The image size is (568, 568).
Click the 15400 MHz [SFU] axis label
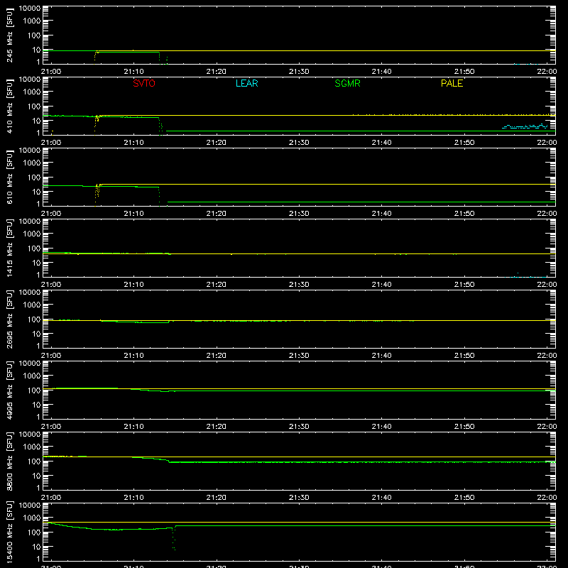pos(10,532)
